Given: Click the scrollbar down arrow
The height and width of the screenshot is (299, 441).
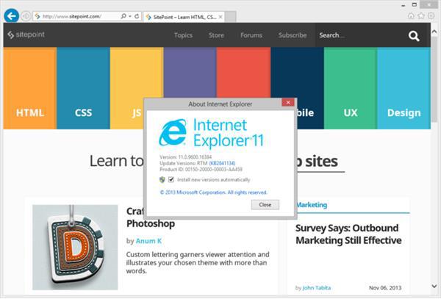Looking at the screenshot, I should [x=434, y=286].
